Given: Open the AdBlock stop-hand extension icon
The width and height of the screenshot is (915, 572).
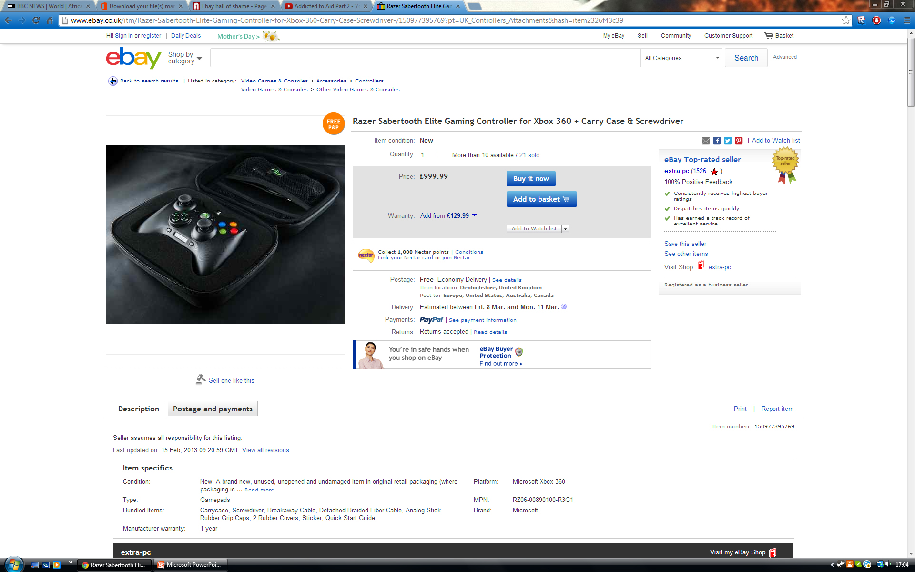Looking at the screenshot, I should [876, 20].
